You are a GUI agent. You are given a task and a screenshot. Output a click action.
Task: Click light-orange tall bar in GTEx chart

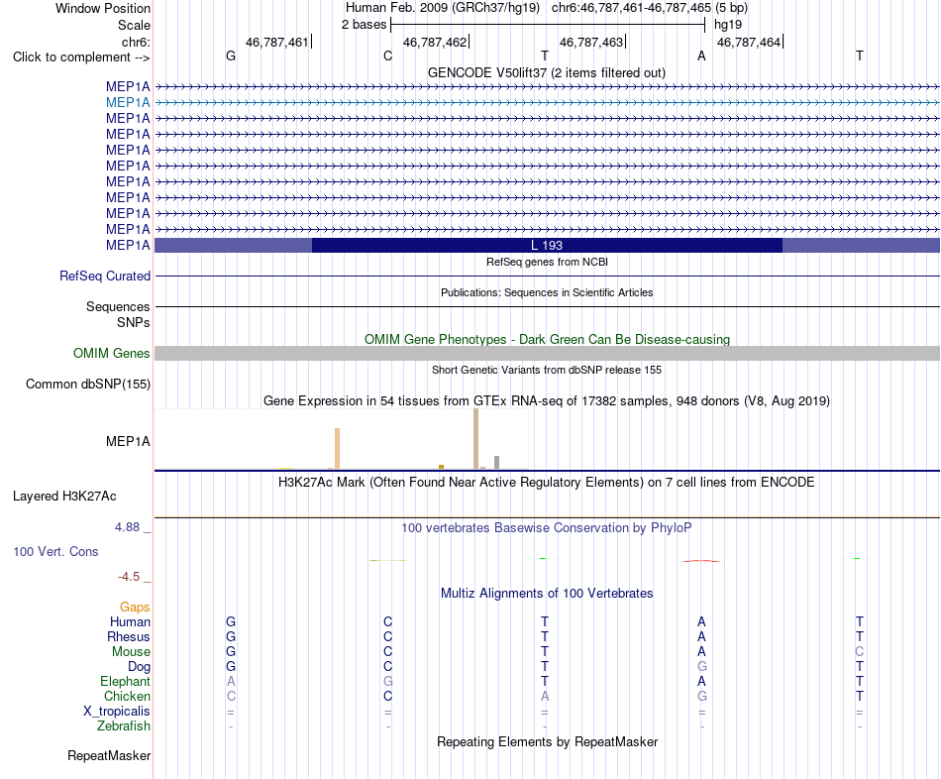pyautogui.click(x=337, y=448)
